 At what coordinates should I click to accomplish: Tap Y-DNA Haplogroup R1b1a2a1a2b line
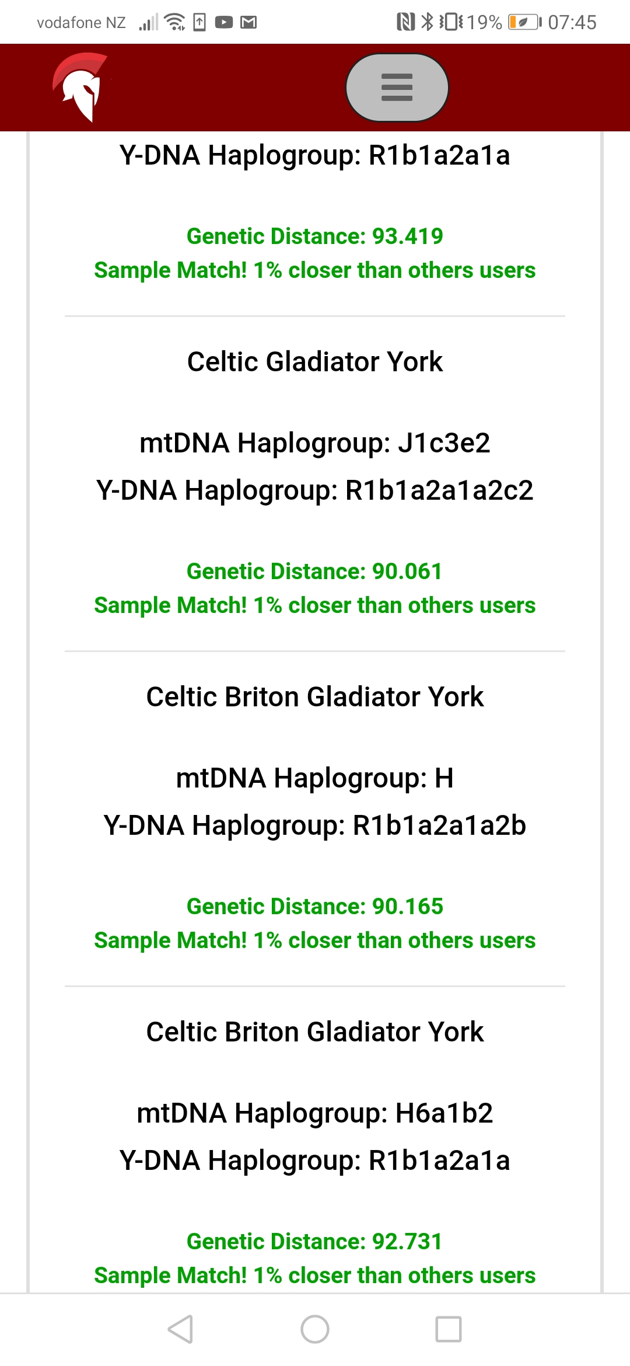[x=315, y=825]
